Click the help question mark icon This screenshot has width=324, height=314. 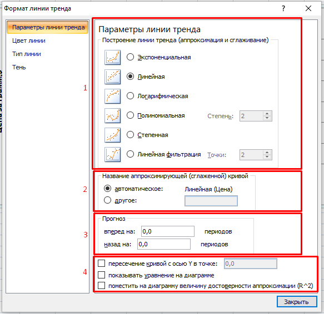click(x=283, y=8)
